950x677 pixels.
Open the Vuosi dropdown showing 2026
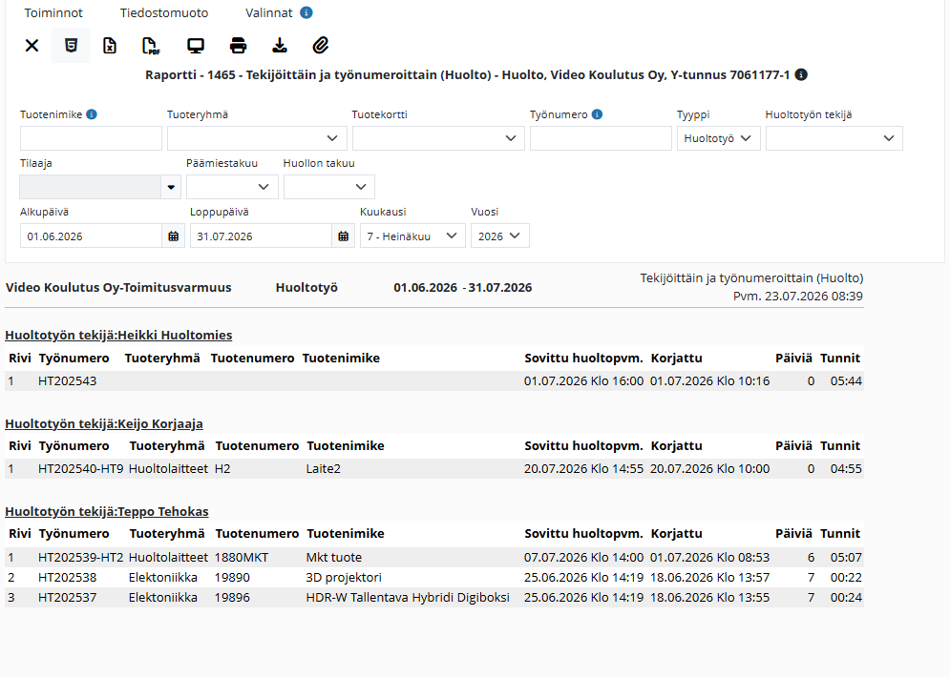pyautogui.click(x=500, y=236)
